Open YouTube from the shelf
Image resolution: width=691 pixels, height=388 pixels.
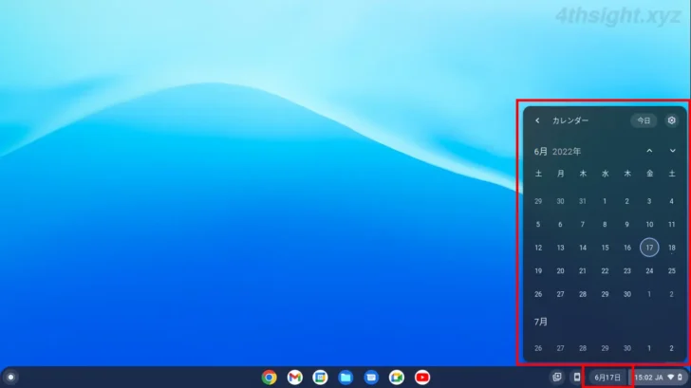[x=422, y=378]
